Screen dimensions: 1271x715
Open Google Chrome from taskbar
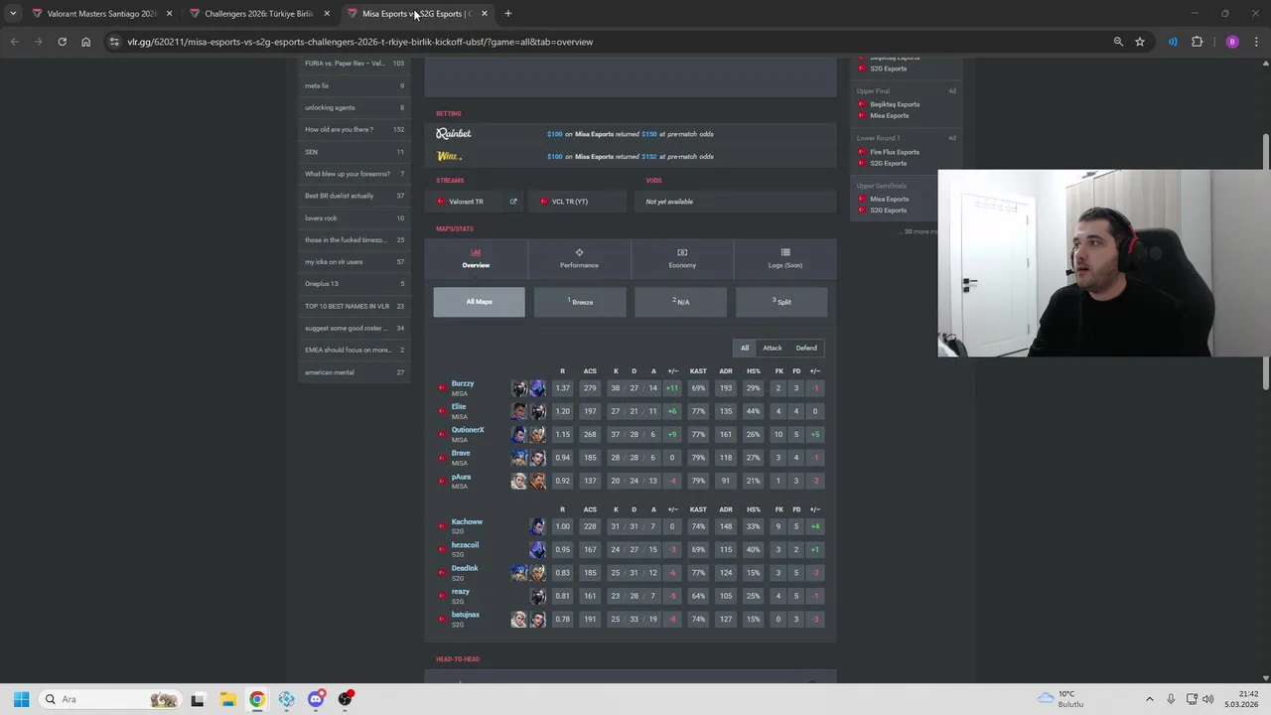[x=257, y=699]
